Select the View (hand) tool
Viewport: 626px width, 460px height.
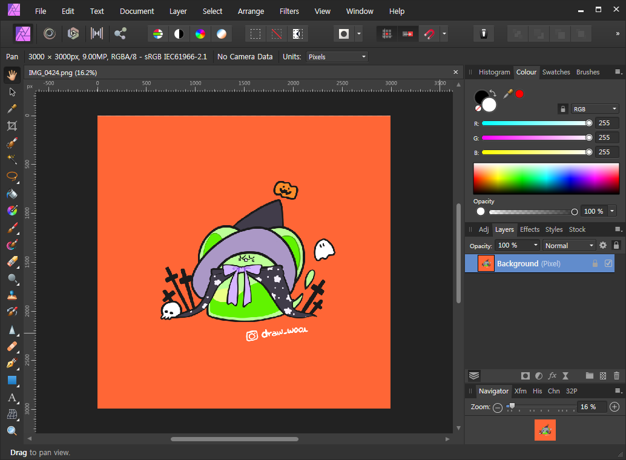click(x=12, y=75)
